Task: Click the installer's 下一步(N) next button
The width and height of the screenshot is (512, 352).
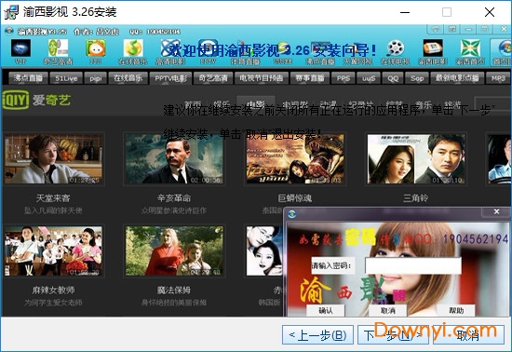Action: [x=393, y=334]
